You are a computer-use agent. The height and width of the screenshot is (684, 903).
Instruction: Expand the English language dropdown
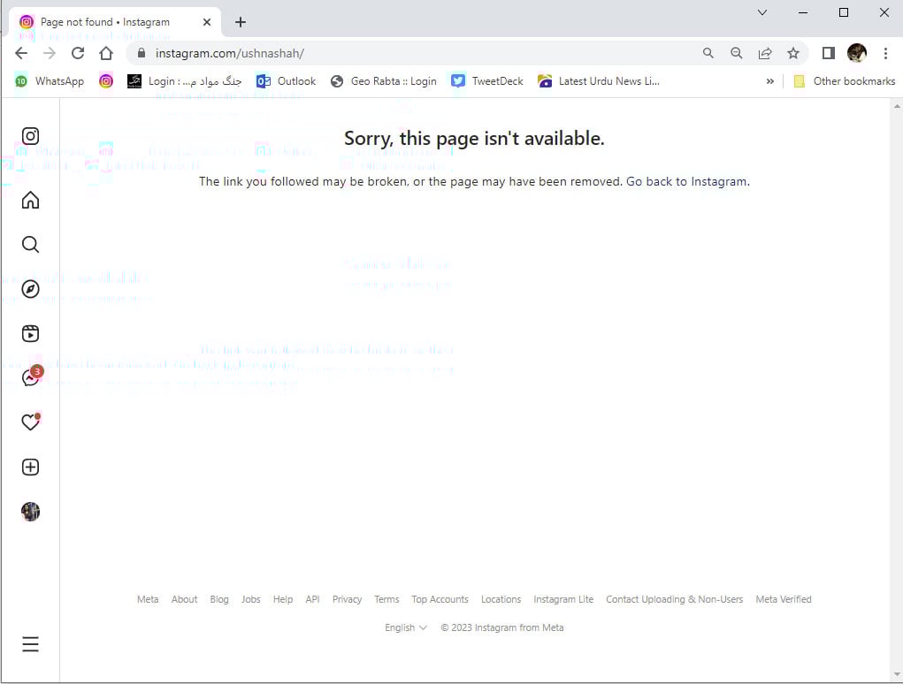pos(406,627)
